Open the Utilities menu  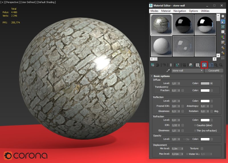[205, 11]
